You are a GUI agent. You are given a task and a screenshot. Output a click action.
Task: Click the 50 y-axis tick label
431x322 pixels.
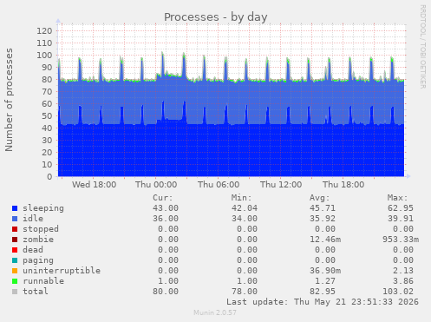47,116
